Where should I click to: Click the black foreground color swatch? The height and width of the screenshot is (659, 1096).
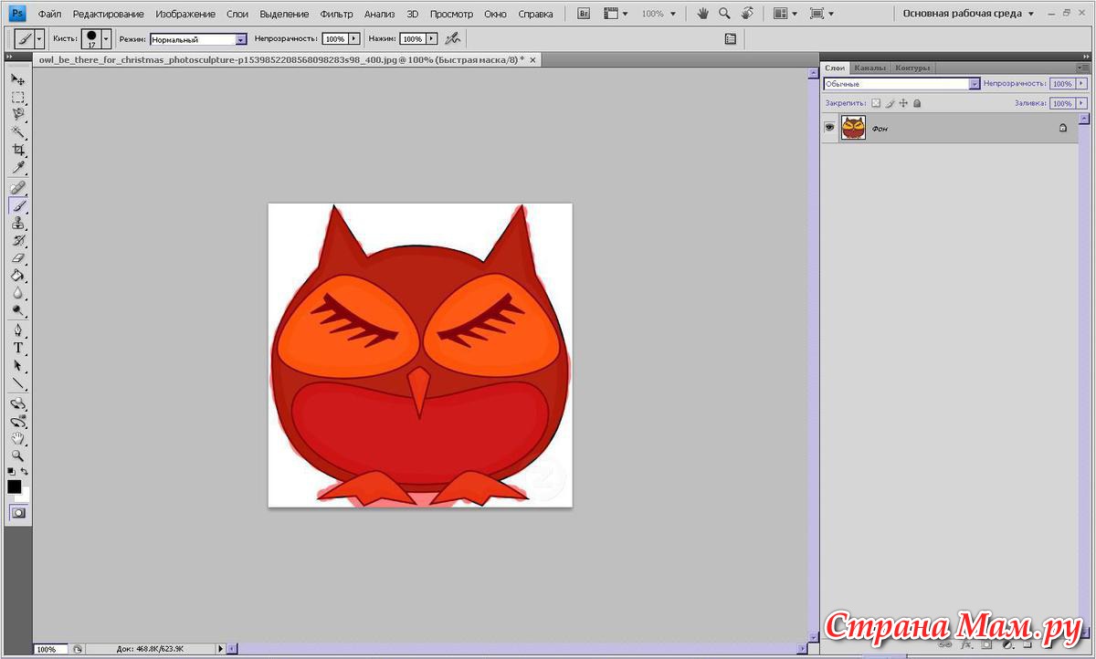pyautogui.click(x=14, y=486)
